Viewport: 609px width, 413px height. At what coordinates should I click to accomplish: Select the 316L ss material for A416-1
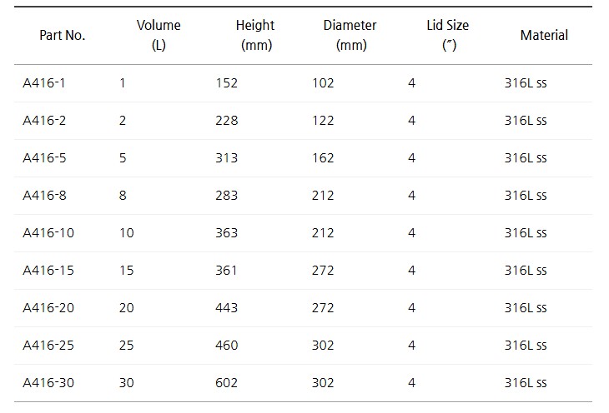(x=526, y=83)
